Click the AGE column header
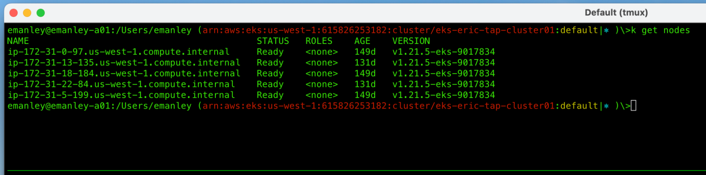This screenshot has height=175, width=706. click(362, 41)
